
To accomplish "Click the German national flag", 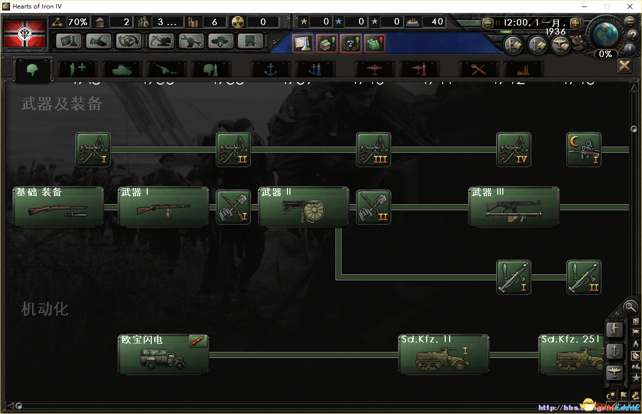I will tap(25, 34).
